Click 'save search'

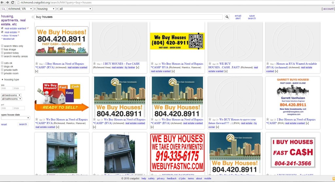pos(252,17)
